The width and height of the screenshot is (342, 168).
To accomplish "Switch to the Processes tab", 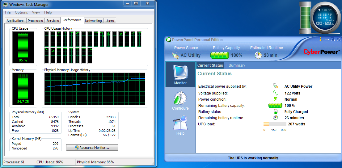I will pos(35,21).
